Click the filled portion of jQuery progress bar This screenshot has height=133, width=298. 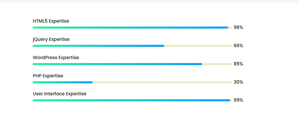coord(98,46)
